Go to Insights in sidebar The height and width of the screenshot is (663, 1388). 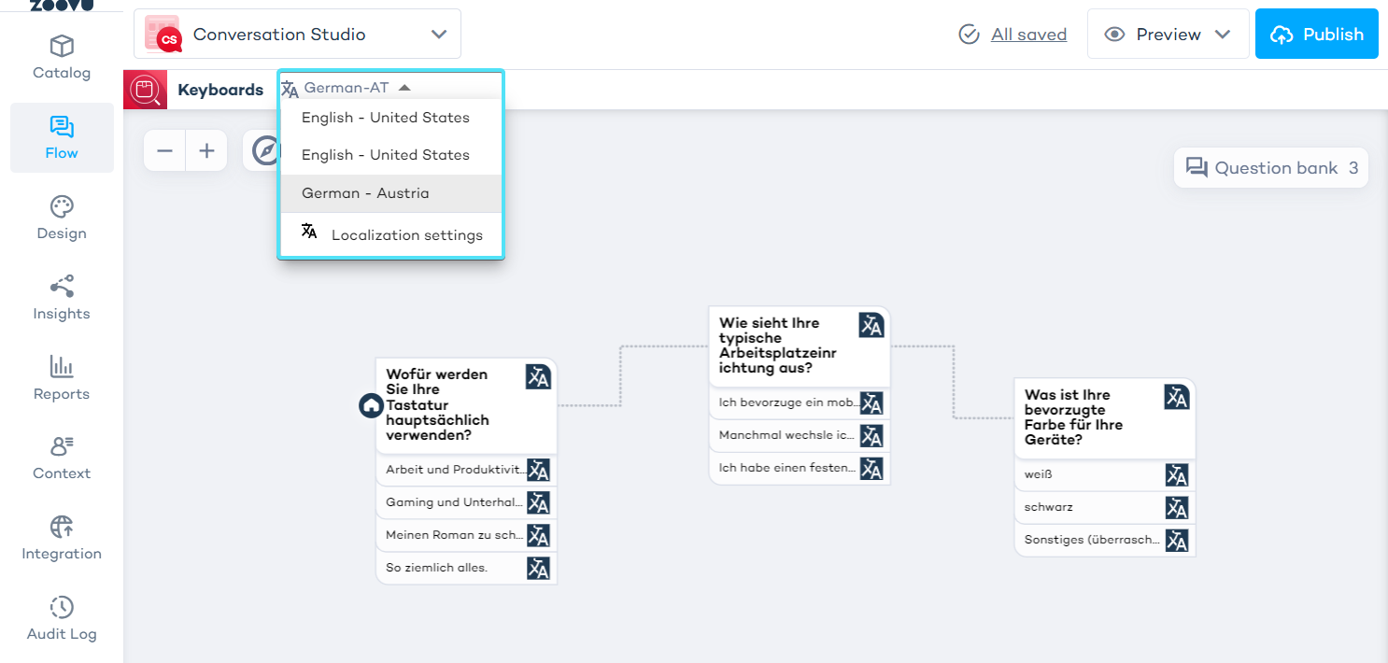click(x=62, y=299)
